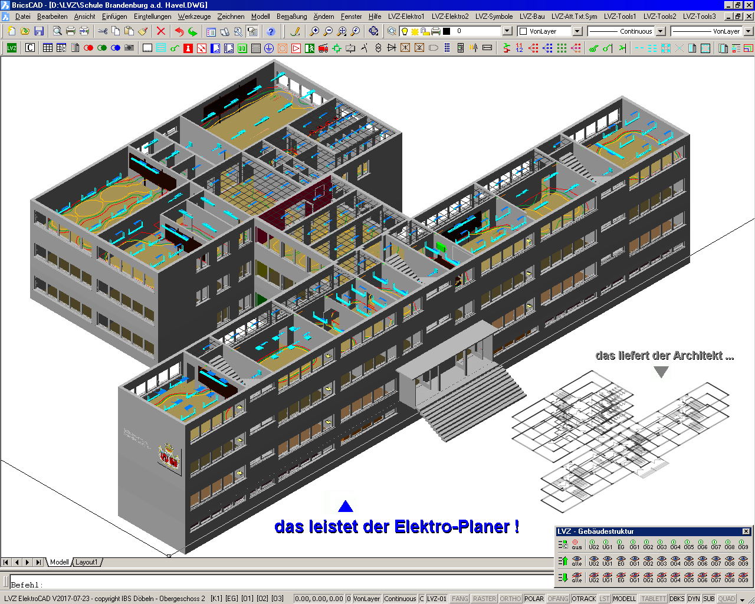Open the layer dropdown arrow showing 0

[507, 31]
